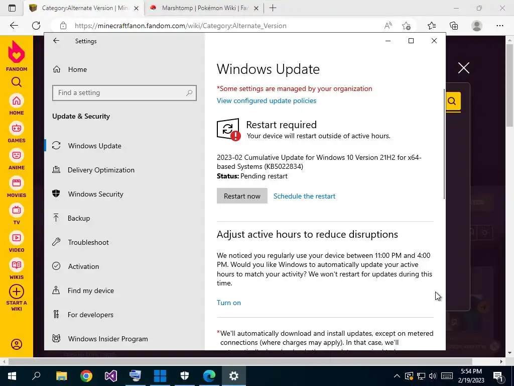
Task: Click the address bar URL
Action: pyautogui.click(x=181, y=26)
